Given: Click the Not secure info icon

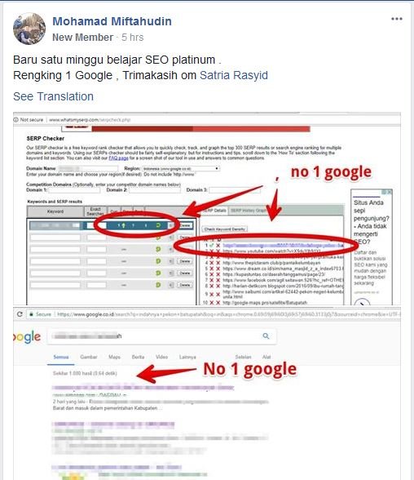Looking at the screenshot, I should [x=15, y=120].
